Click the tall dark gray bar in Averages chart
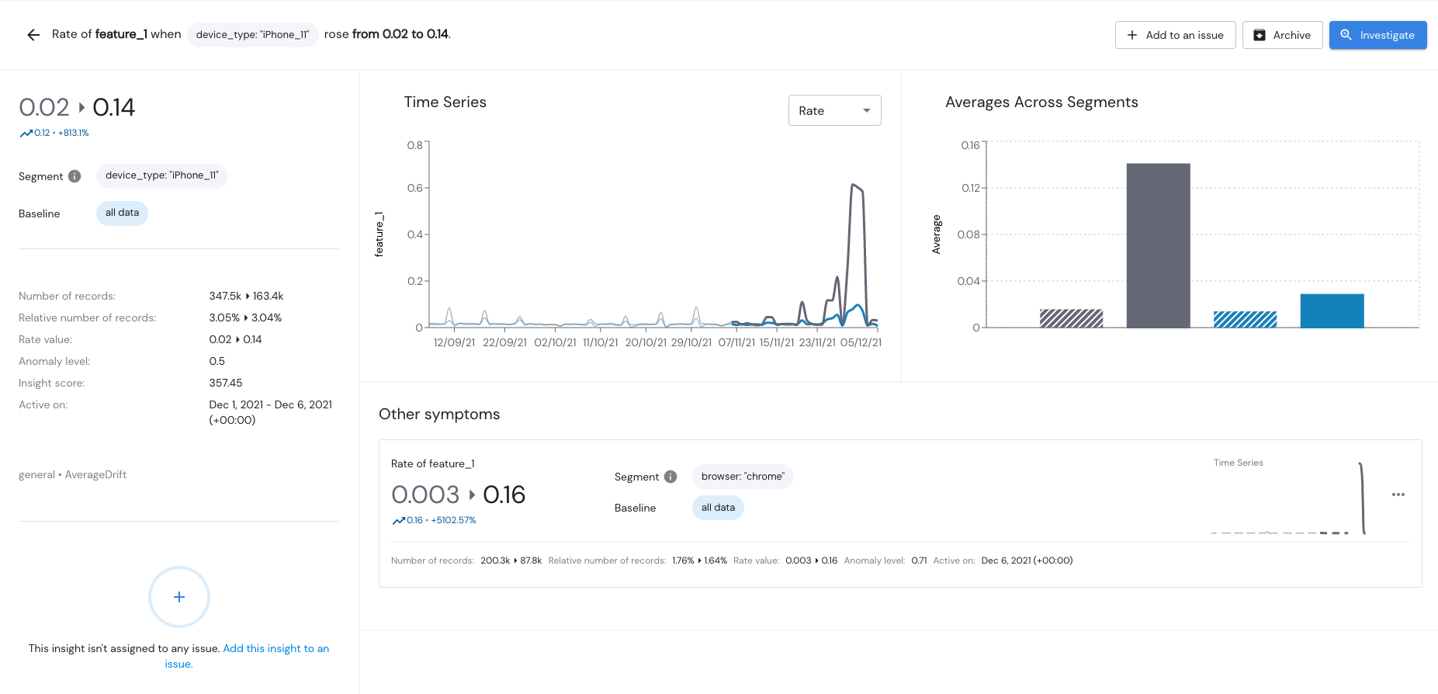Screen dimensions: 1438x694 coord(1158,245)
